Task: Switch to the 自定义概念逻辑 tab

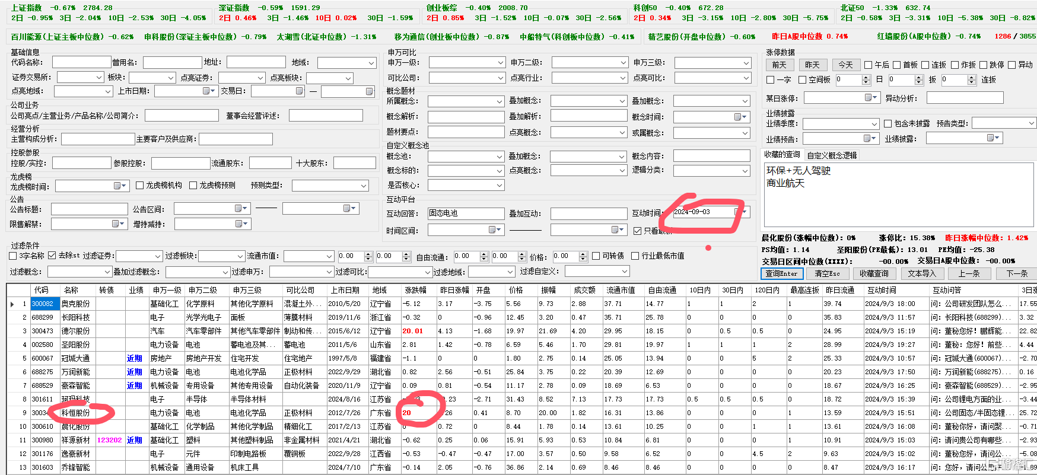Action: pyautogui.click(x=832, y=155)
